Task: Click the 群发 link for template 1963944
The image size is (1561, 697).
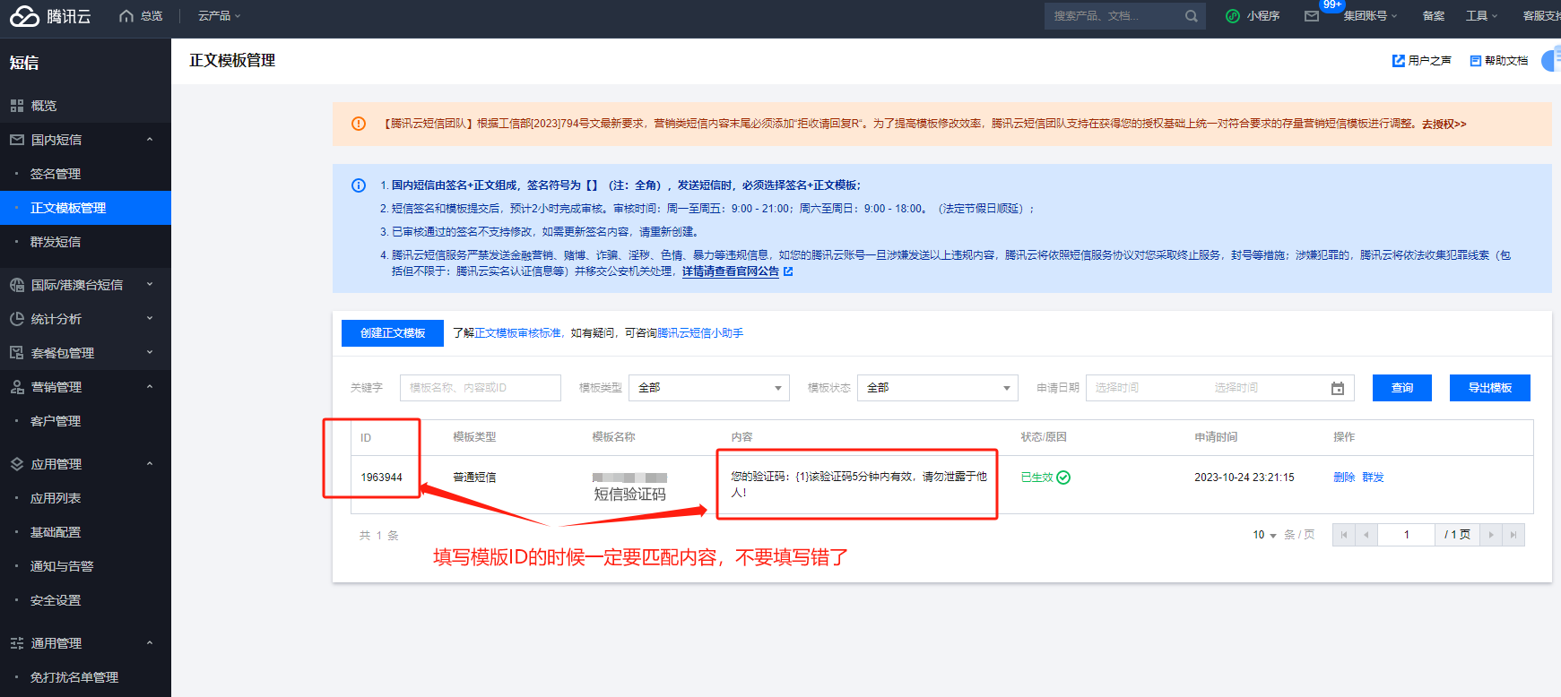Action: [x=1373, y=478]
